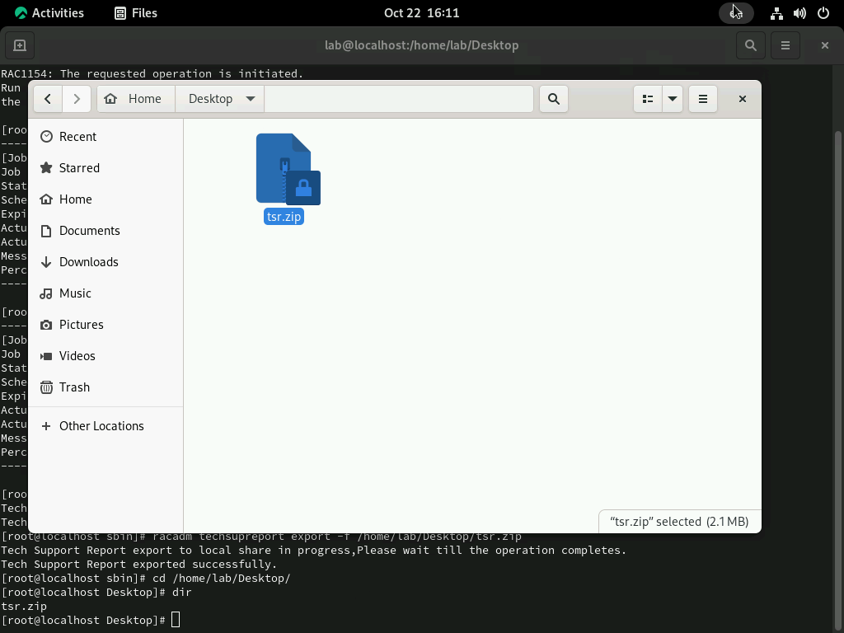Click the power icon in system tray
The image size is (844, 633).
[x=823, y=13]
